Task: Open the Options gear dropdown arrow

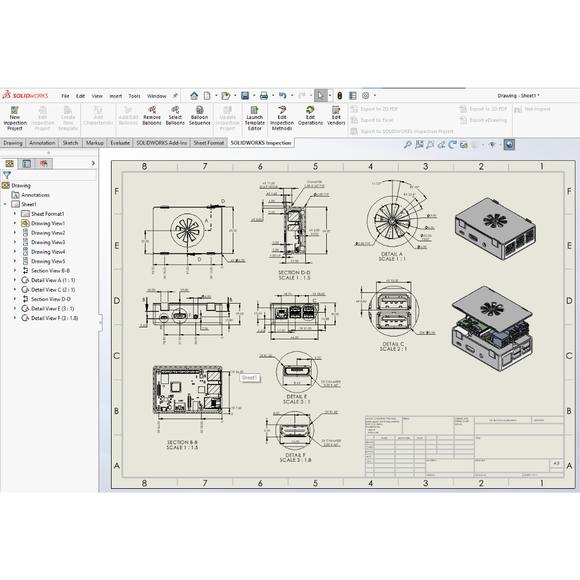Action: click(375, 96)
